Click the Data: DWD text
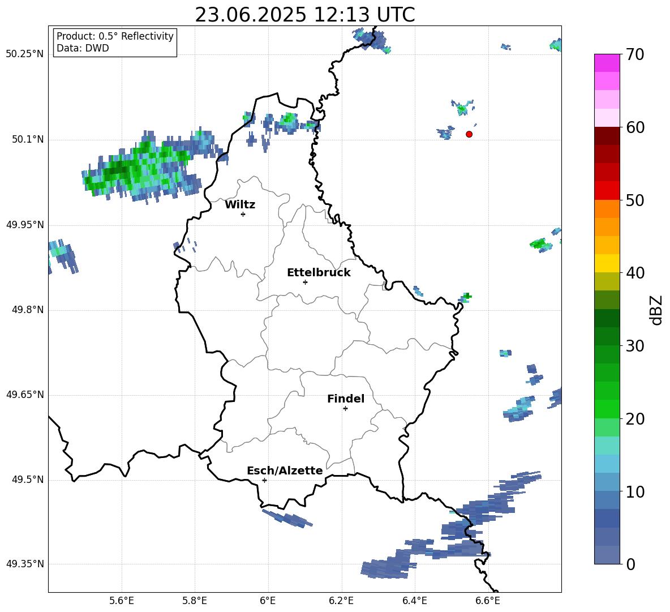The height and width of the screenshot is (612, 670). (83, 48)
